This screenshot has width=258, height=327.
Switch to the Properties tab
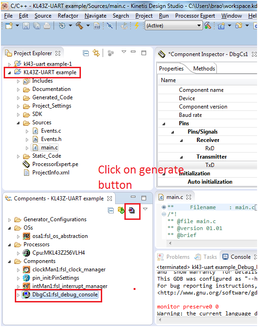(x=172, y=69)
